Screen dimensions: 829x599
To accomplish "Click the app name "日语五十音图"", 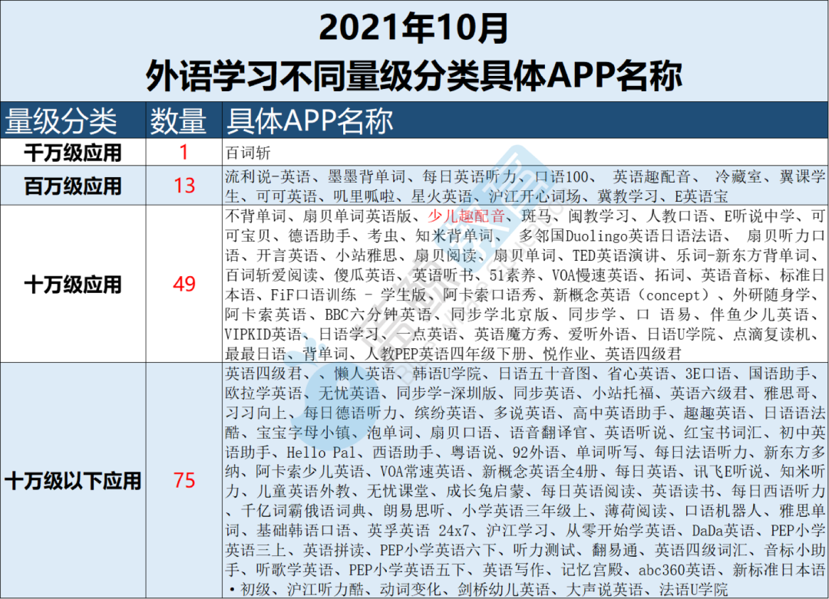I will tap(544, 374).
